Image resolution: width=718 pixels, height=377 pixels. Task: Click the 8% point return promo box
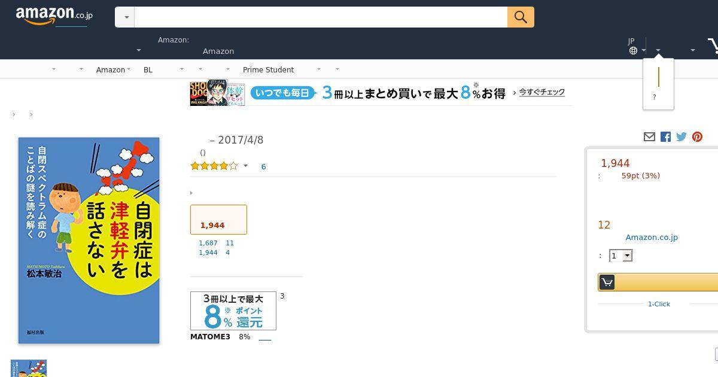click(233, 311)
